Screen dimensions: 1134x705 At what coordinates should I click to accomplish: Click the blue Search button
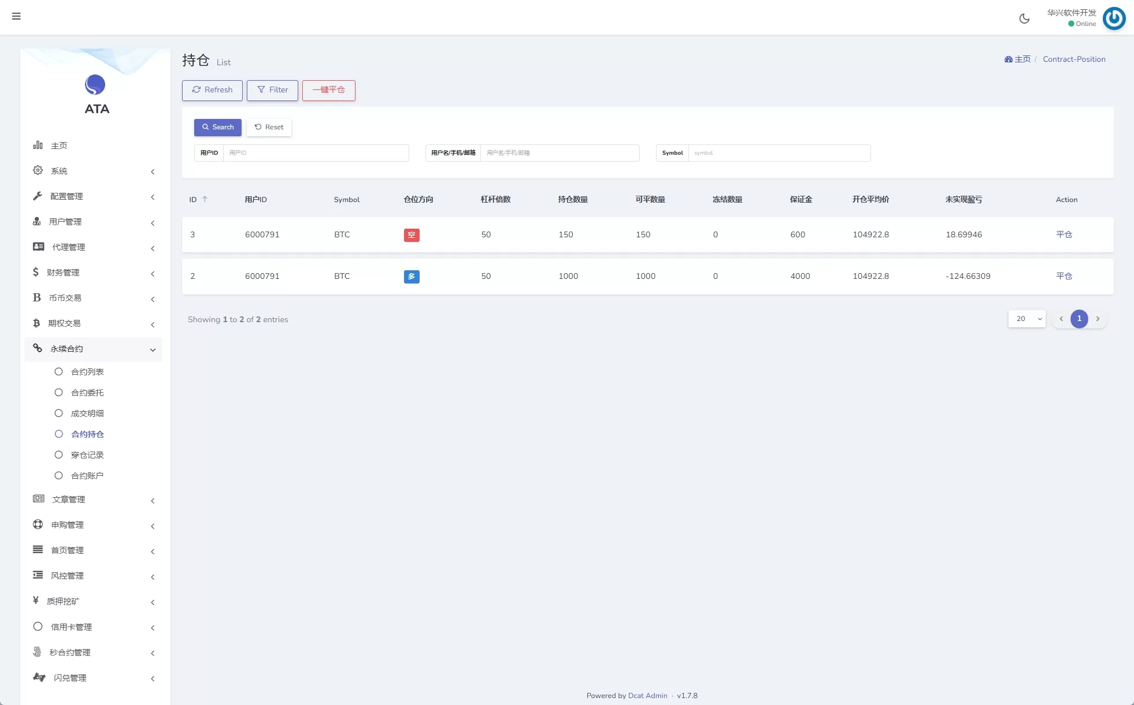(x=218, y=127)
